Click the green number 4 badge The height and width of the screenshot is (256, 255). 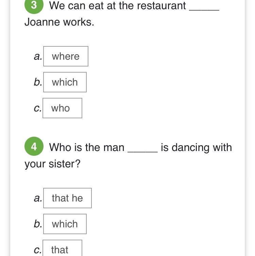(34, 147)
